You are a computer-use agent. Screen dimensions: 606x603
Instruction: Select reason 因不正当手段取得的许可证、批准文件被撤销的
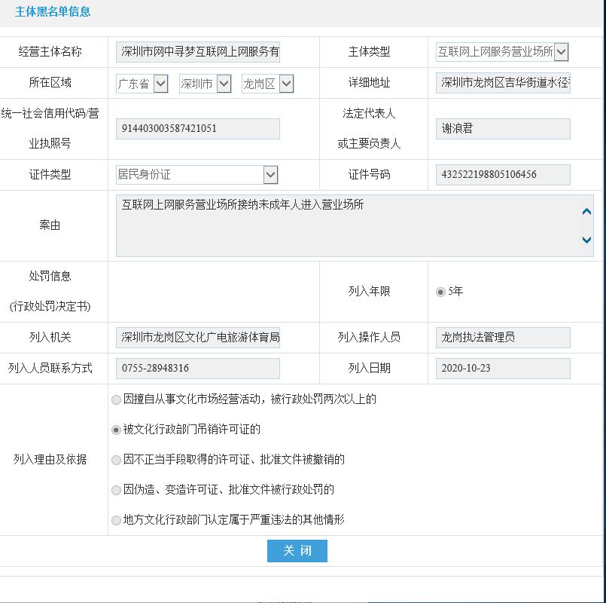116,460
